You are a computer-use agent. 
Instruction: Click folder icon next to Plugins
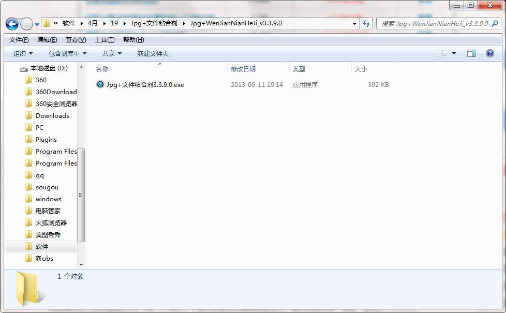point(29,139)
